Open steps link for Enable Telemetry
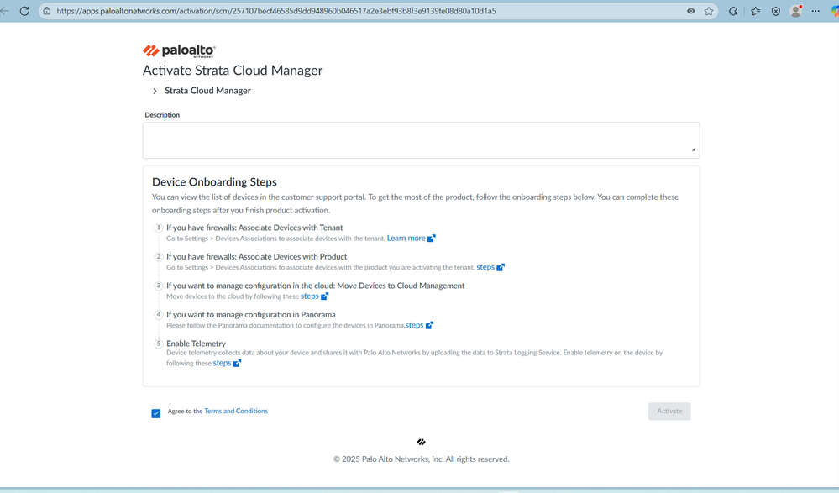 [x=222, y=363]
